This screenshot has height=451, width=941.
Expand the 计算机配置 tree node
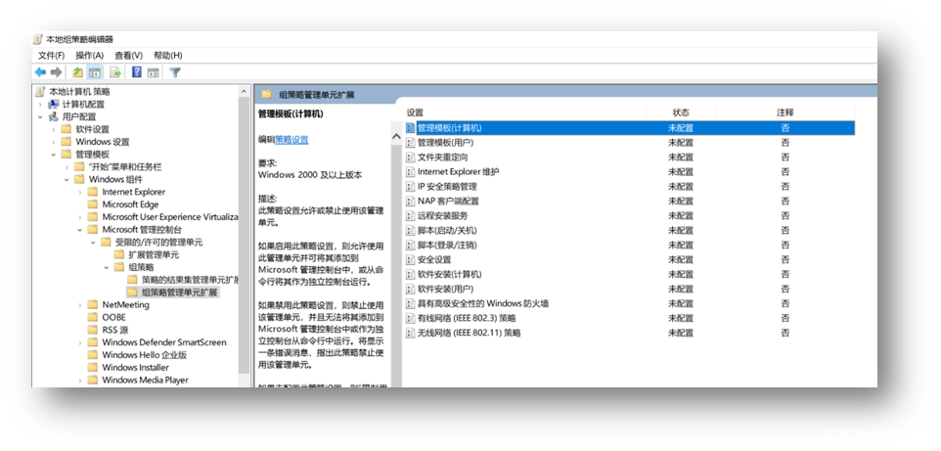point(40,105)
